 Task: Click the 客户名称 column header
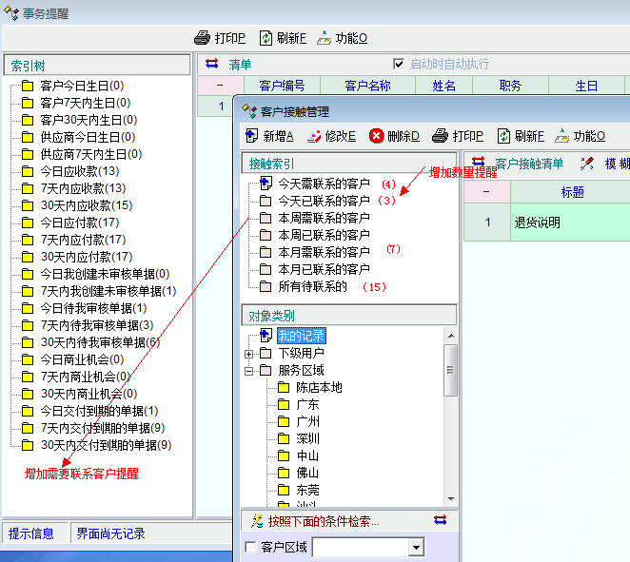click(367, 86)
